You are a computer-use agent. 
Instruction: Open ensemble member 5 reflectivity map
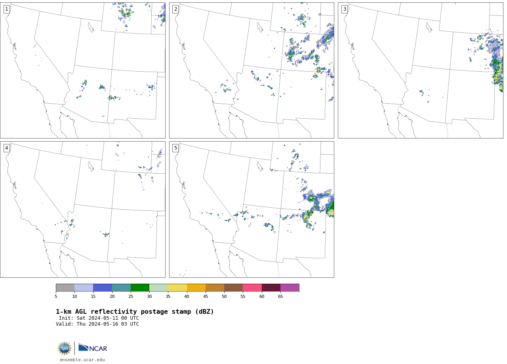(252, 209)
